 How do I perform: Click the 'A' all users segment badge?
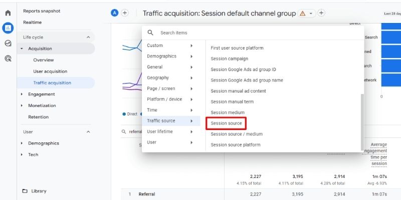[115, 13]
